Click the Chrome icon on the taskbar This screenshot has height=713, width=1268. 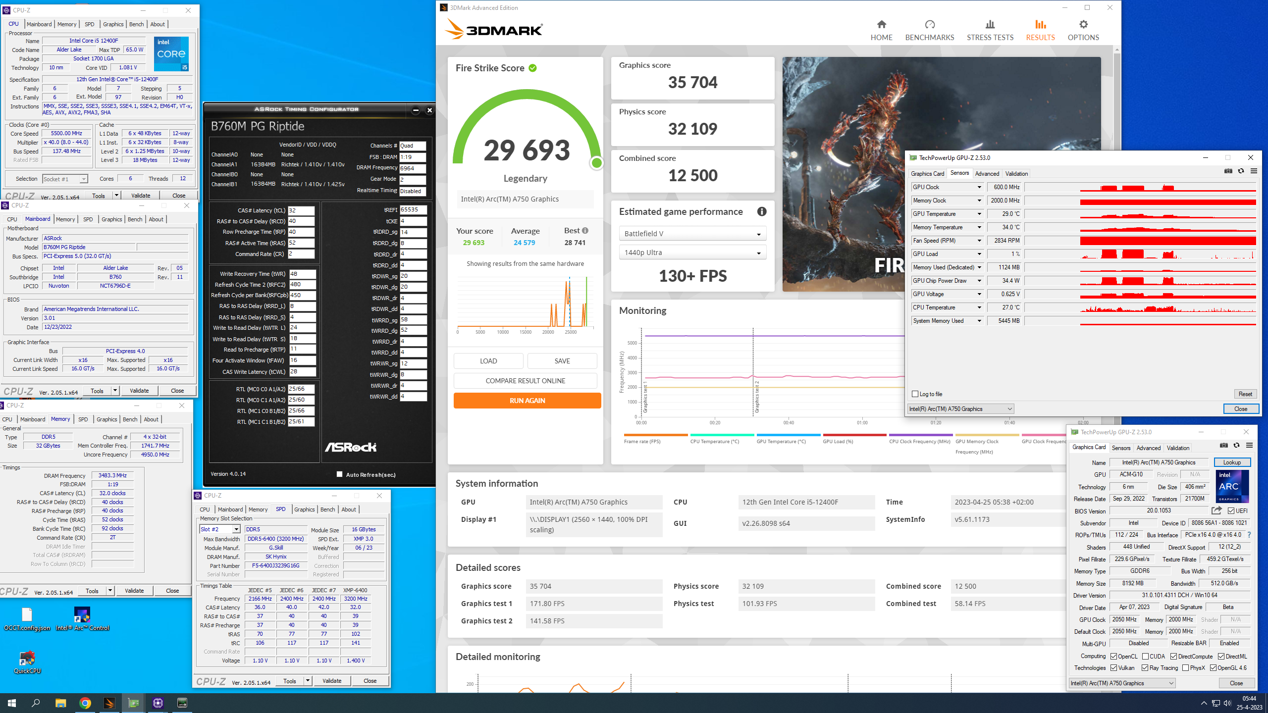[x=85, y=703]
